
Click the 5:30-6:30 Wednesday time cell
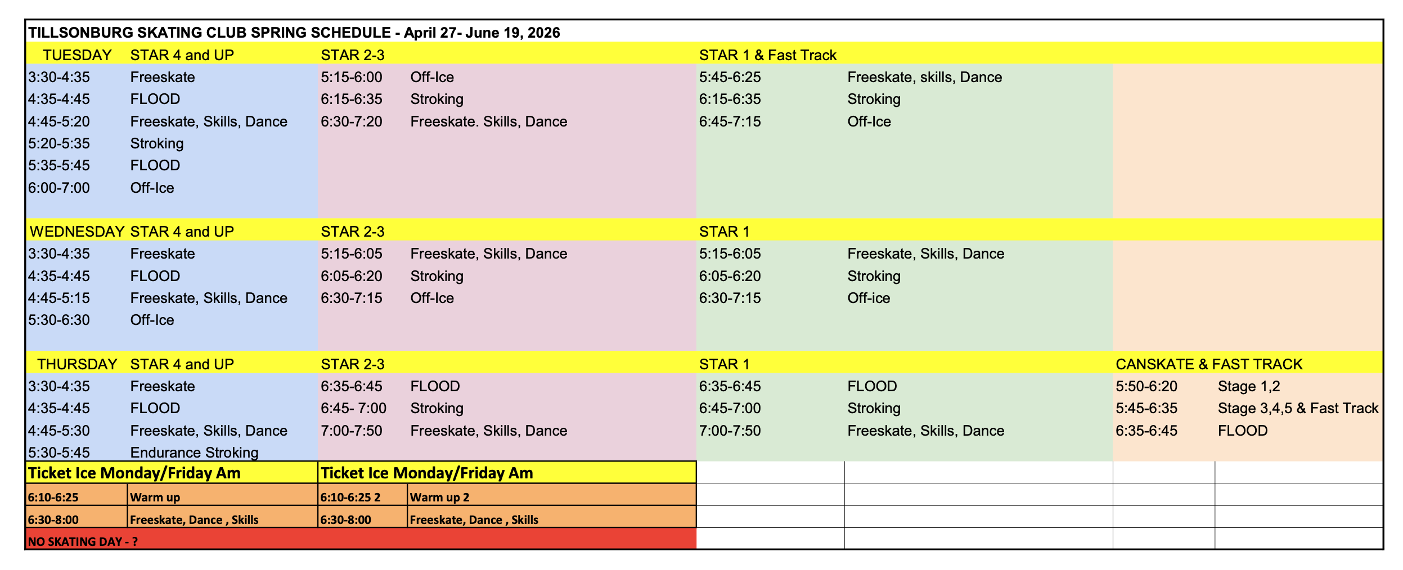coord(59,320)
